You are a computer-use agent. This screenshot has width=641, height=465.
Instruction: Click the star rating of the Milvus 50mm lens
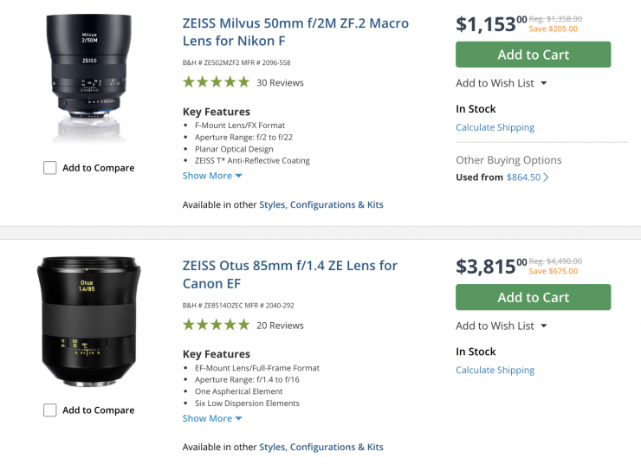(216, 82)
